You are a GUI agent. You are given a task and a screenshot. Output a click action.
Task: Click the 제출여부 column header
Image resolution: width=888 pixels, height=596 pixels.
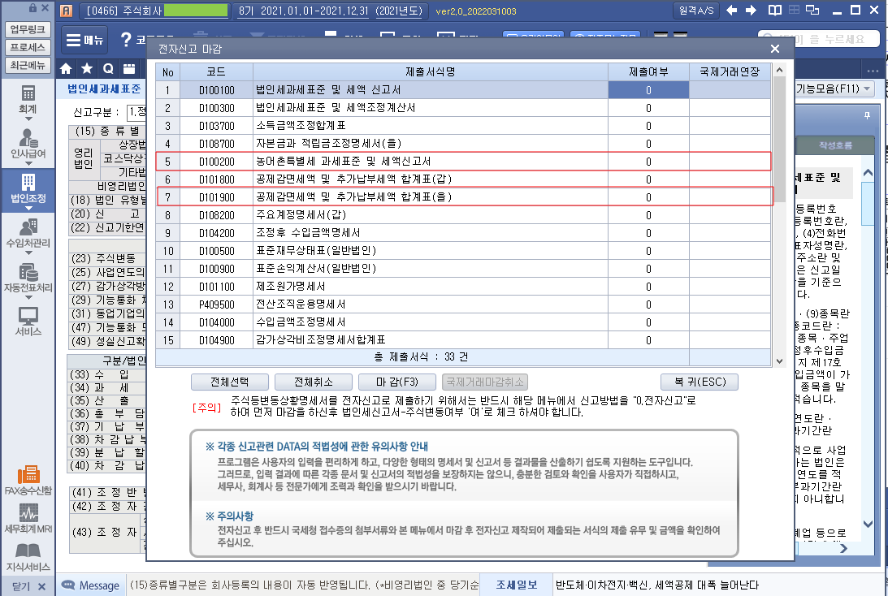648,72
